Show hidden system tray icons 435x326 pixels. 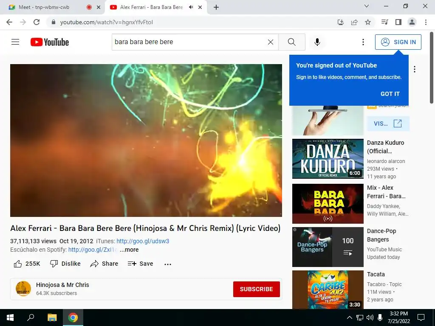point(350,318)
